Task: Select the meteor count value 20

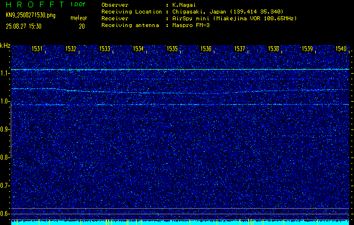Action: click(82, 26)
